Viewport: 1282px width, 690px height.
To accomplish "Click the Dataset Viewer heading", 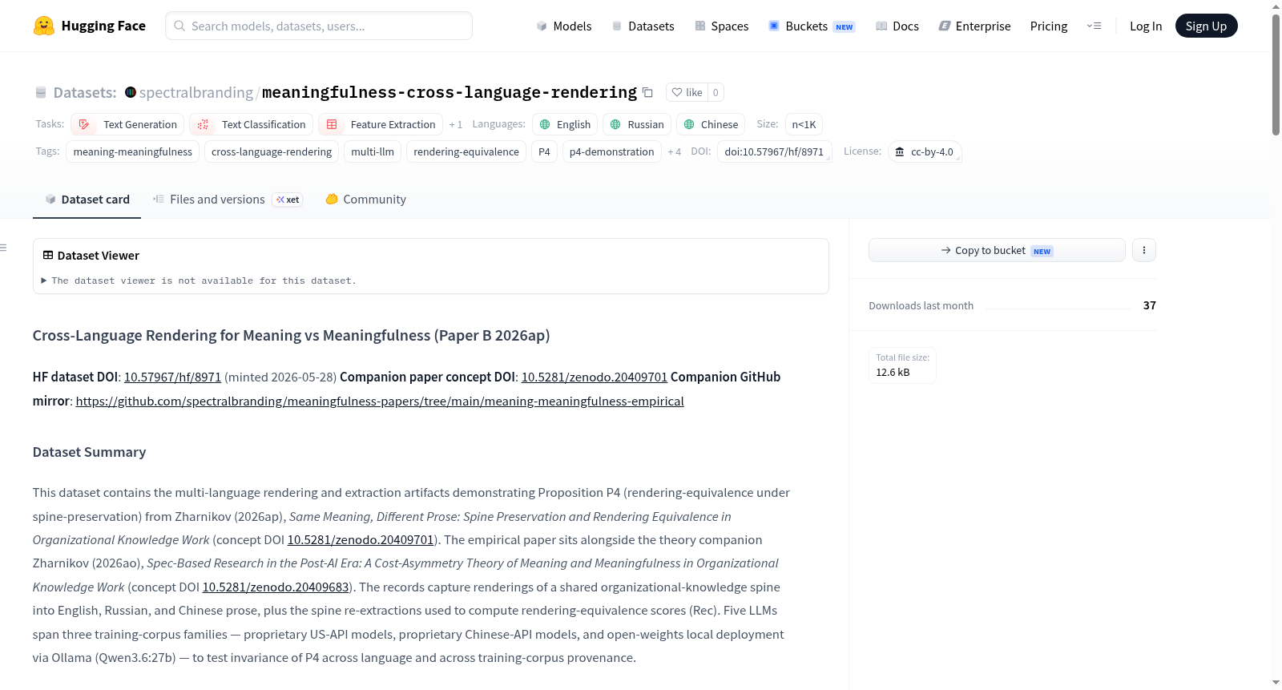I will pos(99,255).
